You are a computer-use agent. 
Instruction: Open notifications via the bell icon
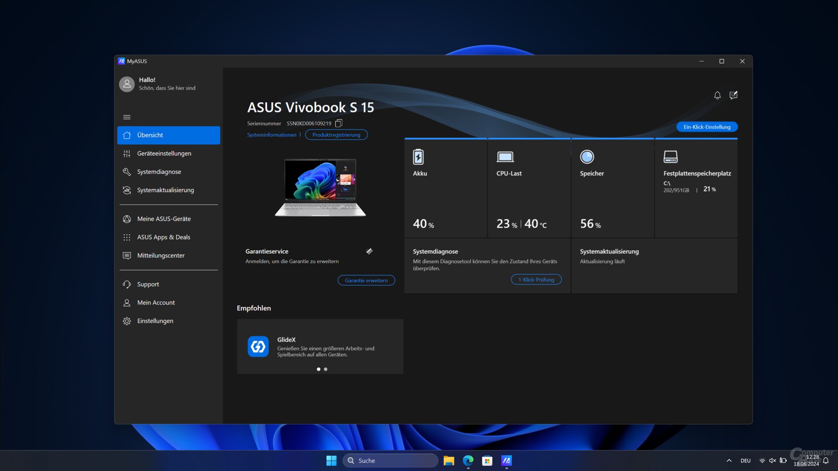pos(717,95)
